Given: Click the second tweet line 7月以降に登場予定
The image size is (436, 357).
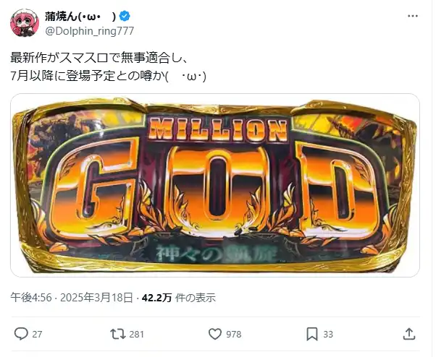Looking at the screenshot, I should point(109,76).
